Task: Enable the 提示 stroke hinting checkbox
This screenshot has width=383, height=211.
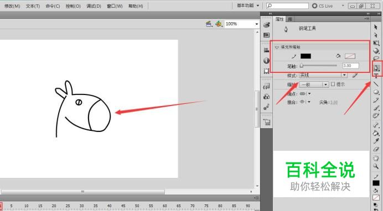Action: click(333, 85)
